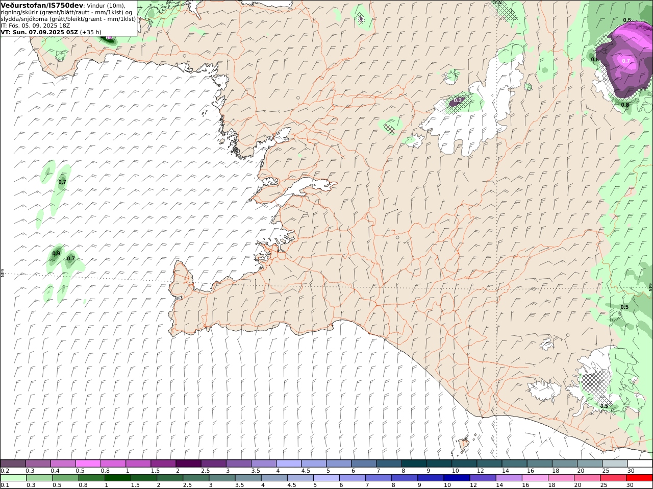The width and height of the screenshot is (653, 489).
Task: Click the 0.2 swatch in the upper purple legend
Action: (x=13, y=463)
